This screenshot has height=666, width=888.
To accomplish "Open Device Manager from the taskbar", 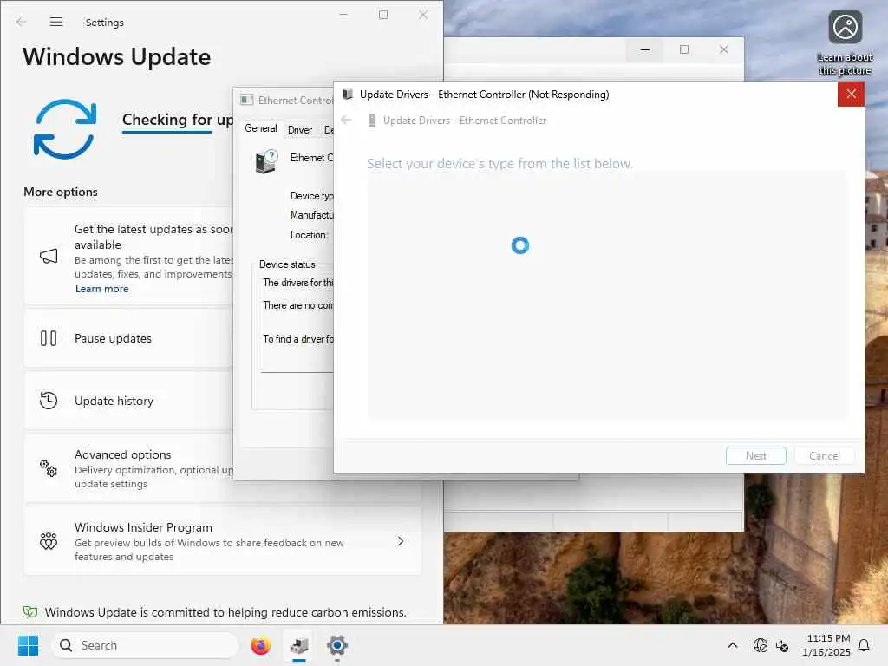I will [x=299, y=645].
